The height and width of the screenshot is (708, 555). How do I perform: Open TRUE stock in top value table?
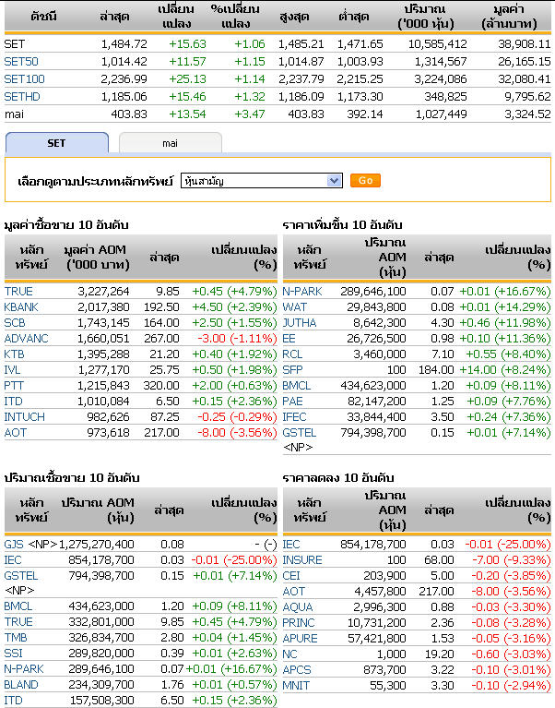[x=18, y=291]
